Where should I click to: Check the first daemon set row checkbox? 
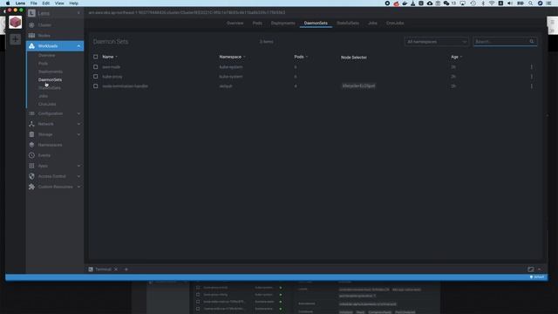95,67
